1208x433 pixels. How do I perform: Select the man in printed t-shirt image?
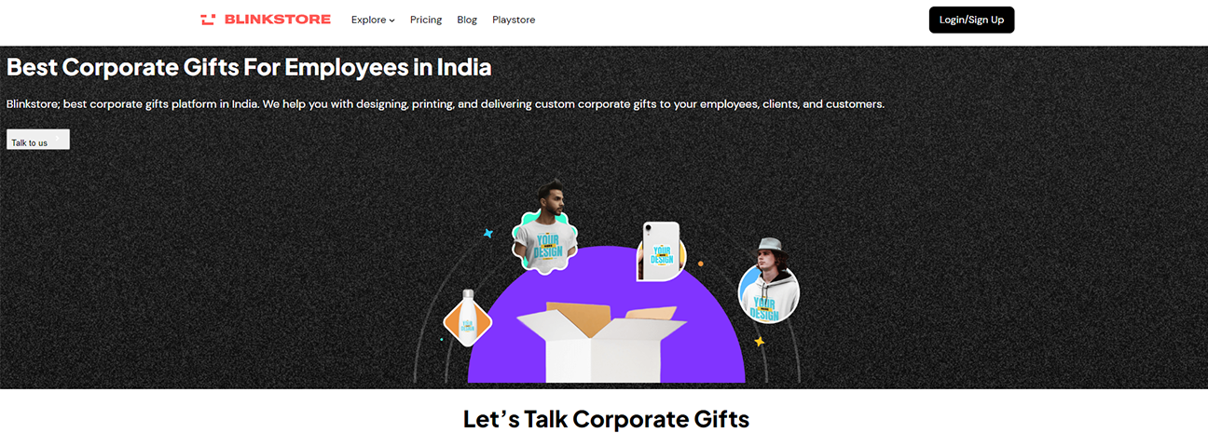tap(545, 229)
